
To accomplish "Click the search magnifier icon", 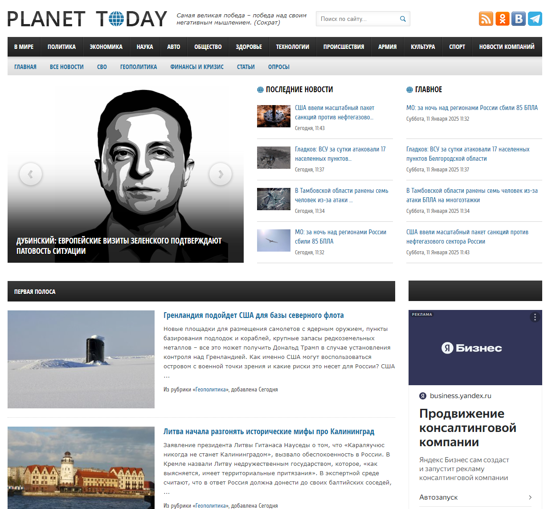I will coord(403,19).
